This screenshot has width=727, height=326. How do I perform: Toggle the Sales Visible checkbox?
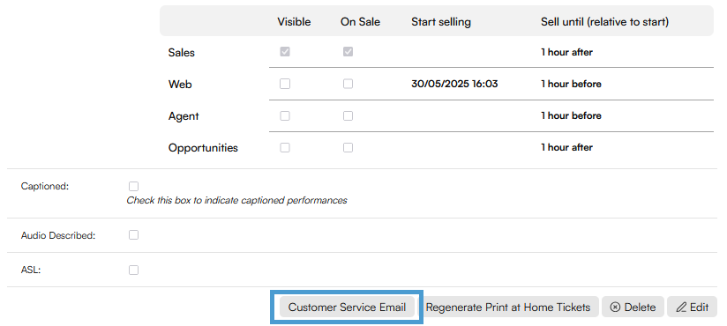pyautogui.click(x=285, y=52)
